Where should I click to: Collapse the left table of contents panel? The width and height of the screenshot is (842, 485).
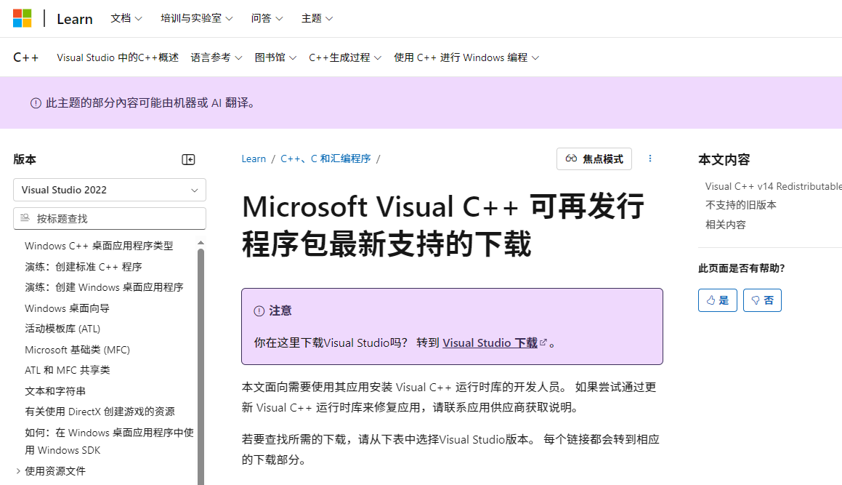point(188,160)
